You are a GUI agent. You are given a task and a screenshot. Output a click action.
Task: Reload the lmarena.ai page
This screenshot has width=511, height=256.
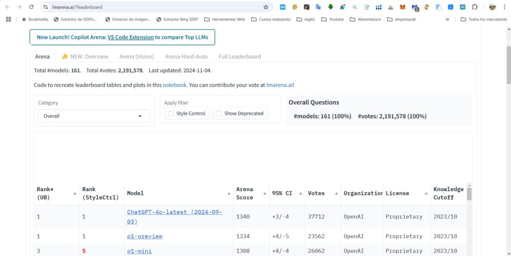(31, 7)
